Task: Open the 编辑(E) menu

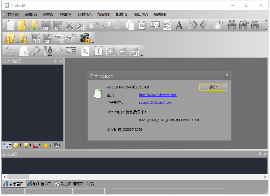Action: pyautogui.click(x=31, y=15)
